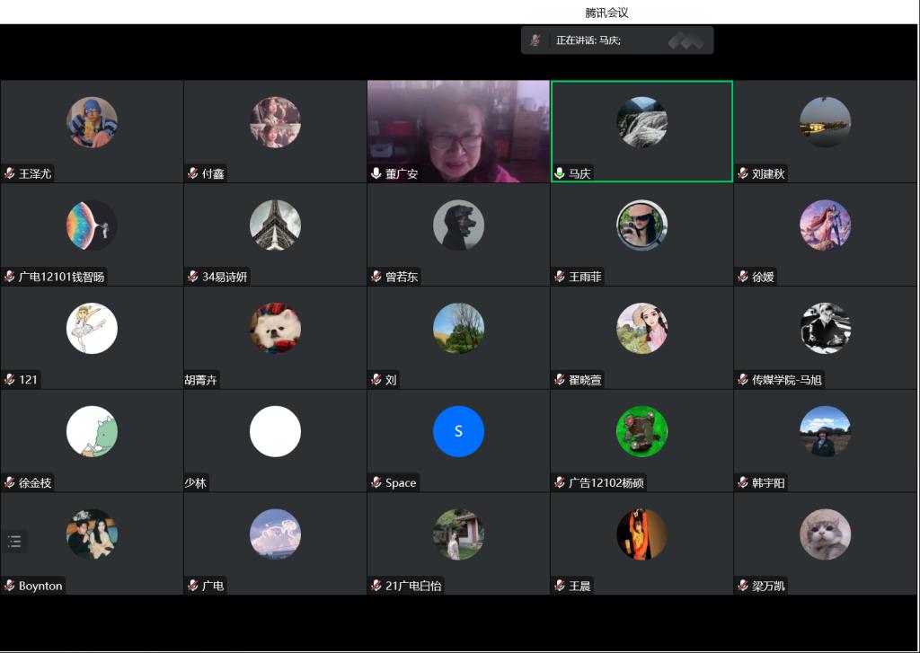Select the blank white avatar of 少林
Screen dimensions: 920x653
pyautogui.click(x=275, y=431)
